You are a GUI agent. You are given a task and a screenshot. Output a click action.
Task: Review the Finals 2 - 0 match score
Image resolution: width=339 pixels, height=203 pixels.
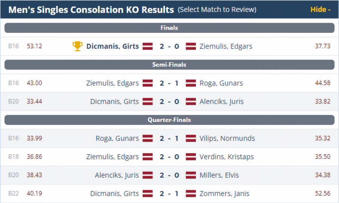pyautogui.click(x=169, y=46)
